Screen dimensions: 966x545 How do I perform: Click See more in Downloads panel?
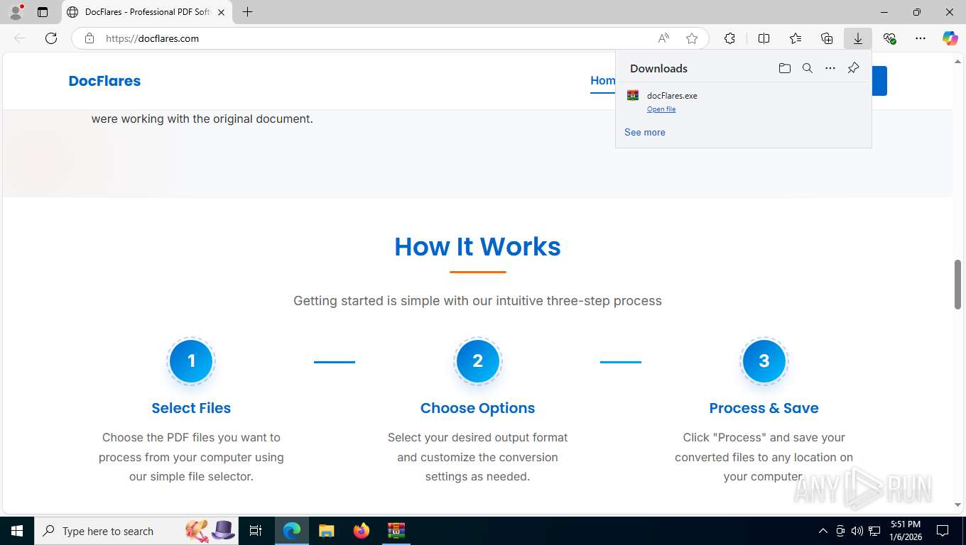pos(645,132)
